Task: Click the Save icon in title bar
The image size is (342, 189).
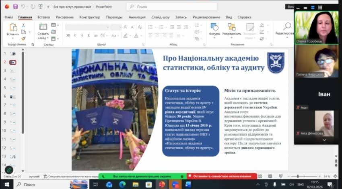Action: [x=15, y=7]
